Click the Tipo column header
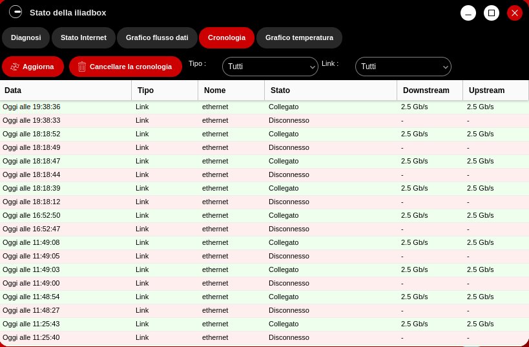Viewport: 529px width, 347px height. (x=165, y=90)
